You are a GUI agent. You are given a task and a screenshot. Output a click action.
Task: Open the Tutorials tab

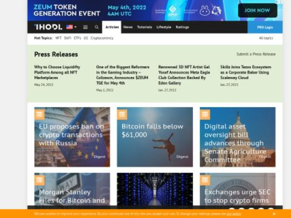145,27
